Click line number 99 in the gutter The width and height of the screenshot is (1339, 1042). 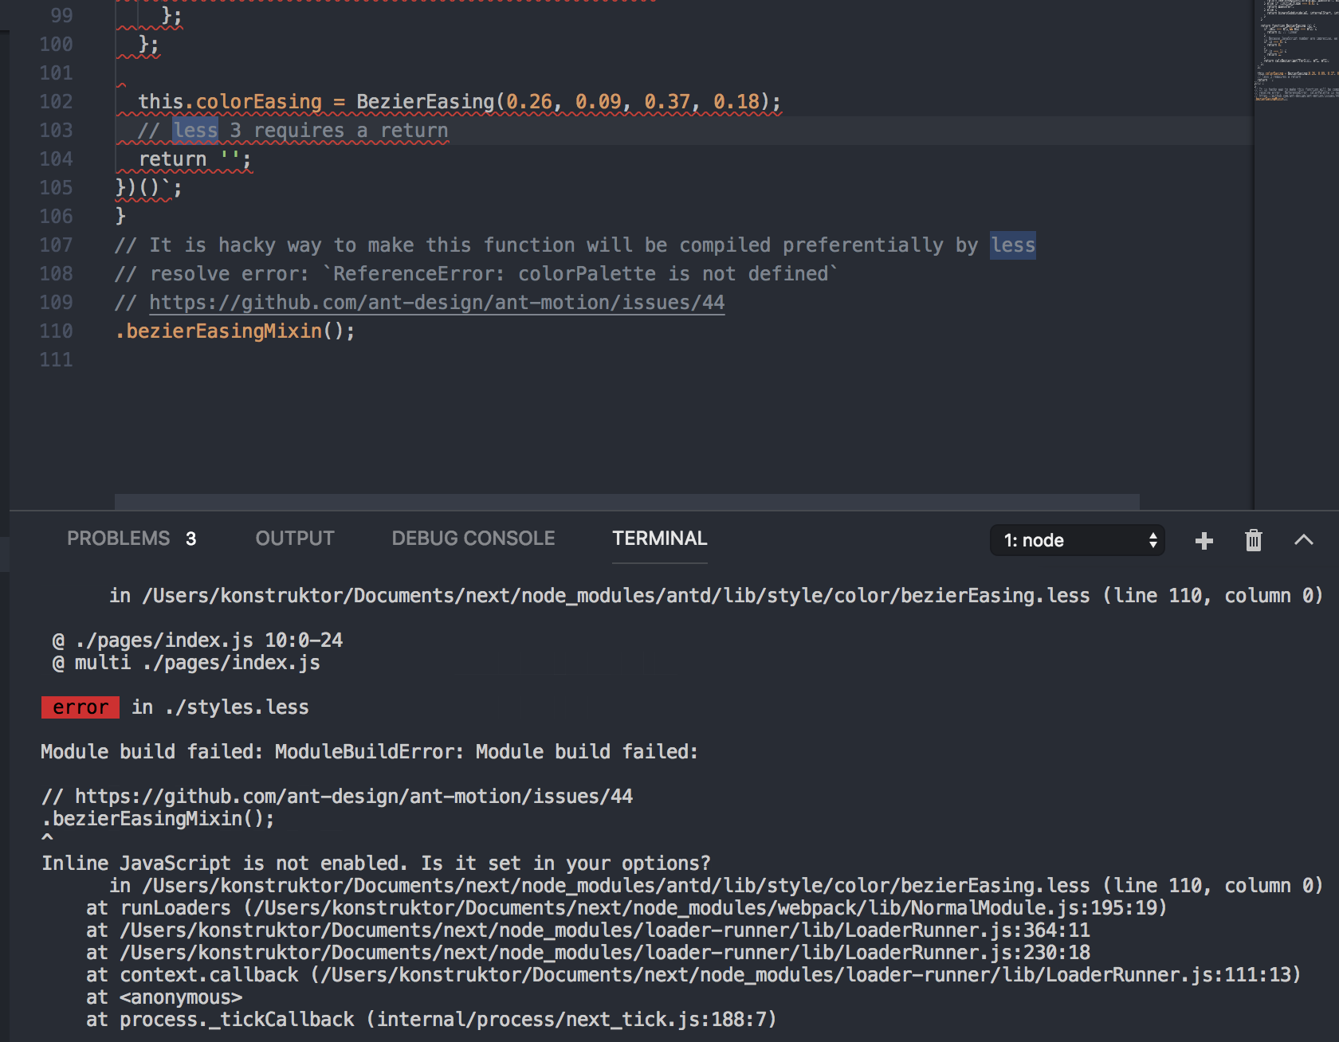[61, 16]
